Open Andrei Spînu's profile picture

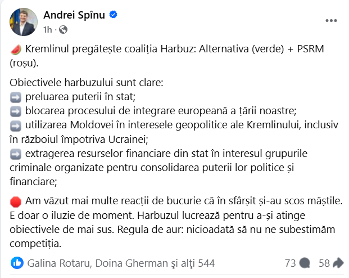point(21,20)
